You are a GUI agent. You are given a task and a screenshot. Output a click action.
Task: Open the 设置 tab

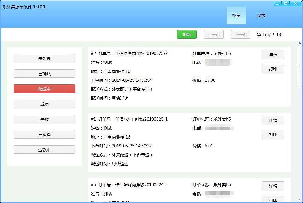(x=261, y=16)
